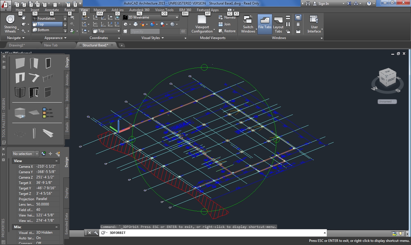The width and height of the screenshot is (411, 245).
Task: Toggle auto-hide on Properties palette
Action: click(3, 154)
